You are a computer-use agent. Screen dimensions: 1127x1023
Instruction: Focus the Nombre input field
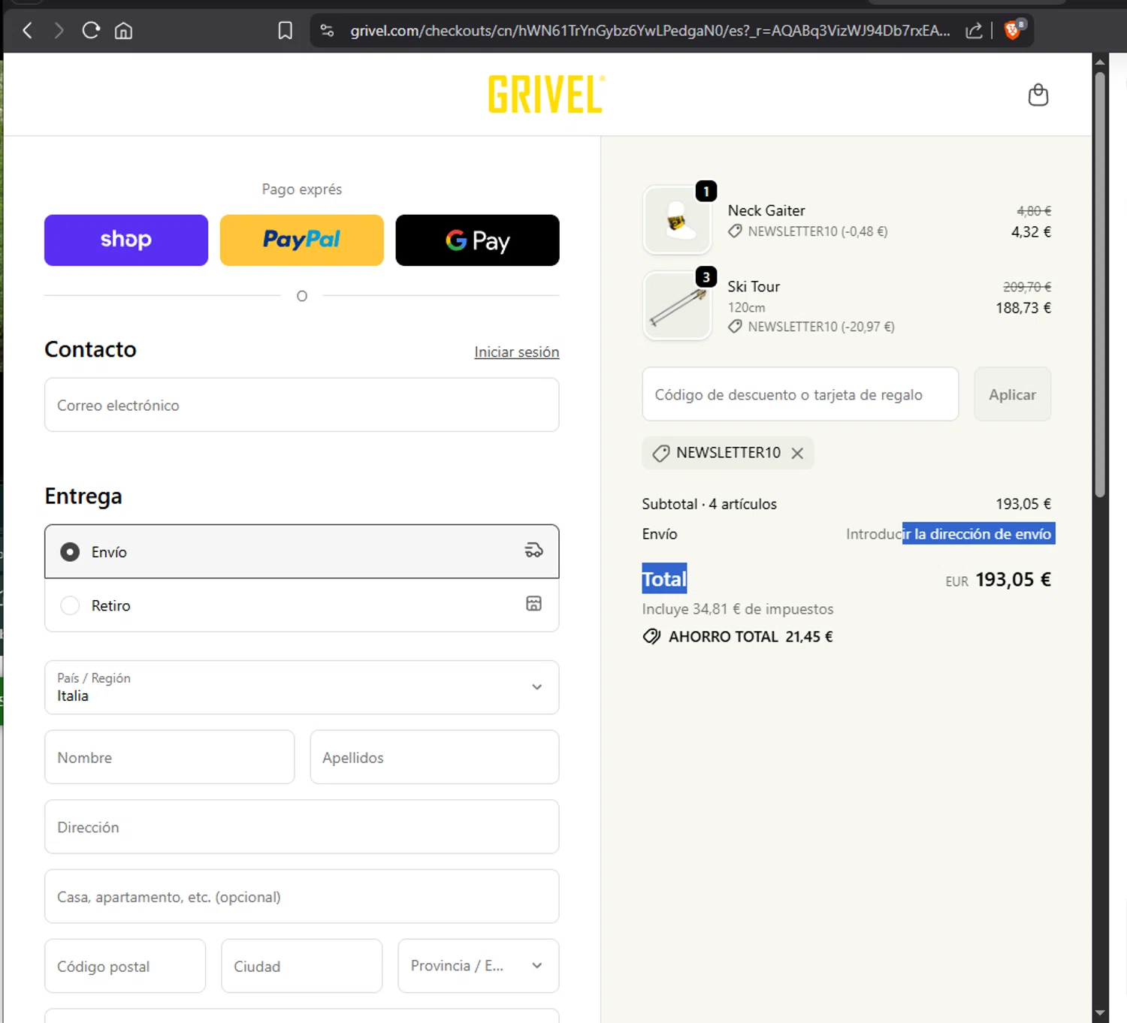170,757
